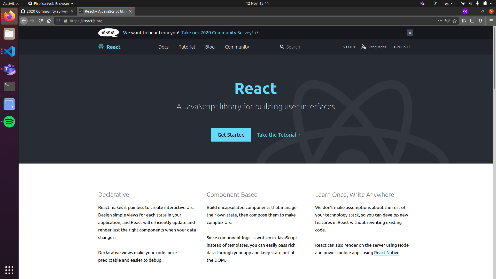Open the Tutorial navigation item
This screenshot has height=279, width=496.
187,47
